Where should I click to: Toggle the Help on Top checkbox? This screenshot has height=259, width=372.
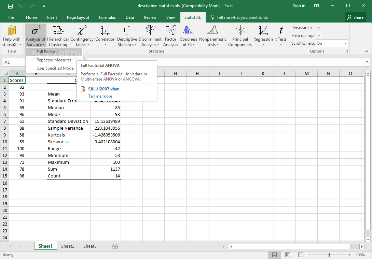(x=319, y=35)
